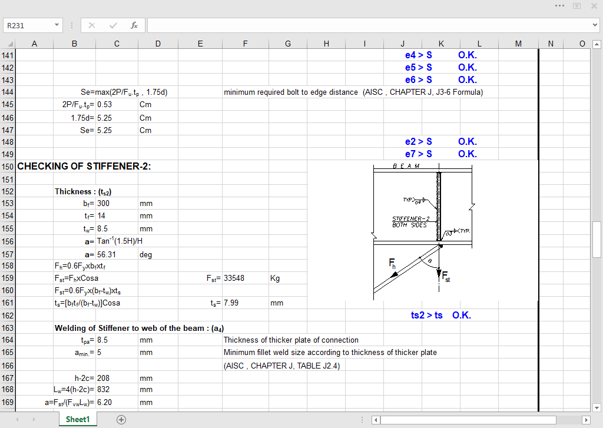
Task: Select column C header
Action: click(117, 44)
